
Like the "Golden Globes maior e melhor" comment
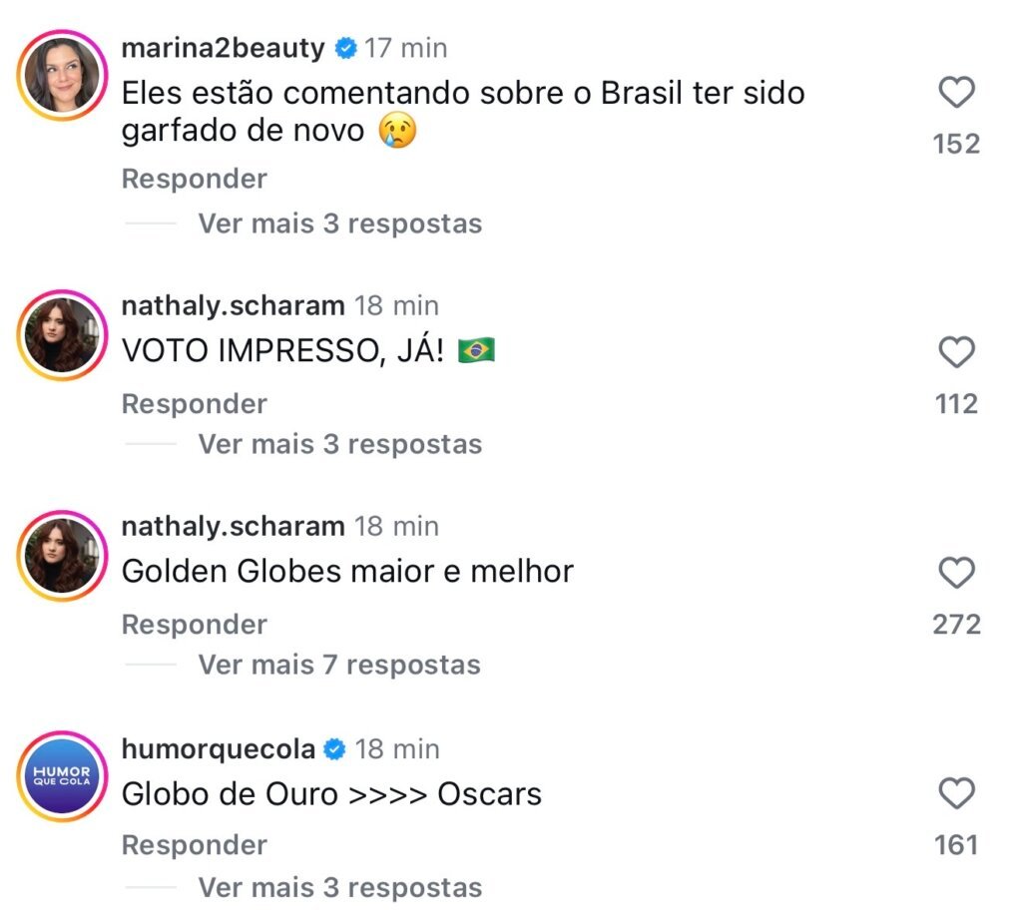click(957, 573)
